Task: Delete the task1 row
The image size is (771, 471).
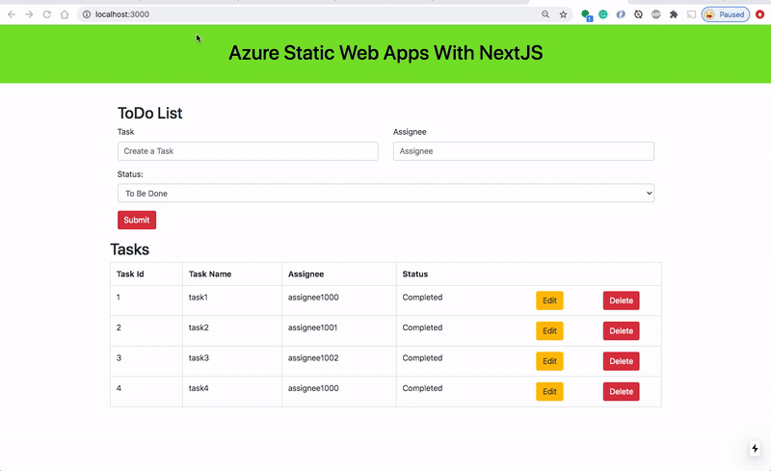Action: tap(621, 301)
